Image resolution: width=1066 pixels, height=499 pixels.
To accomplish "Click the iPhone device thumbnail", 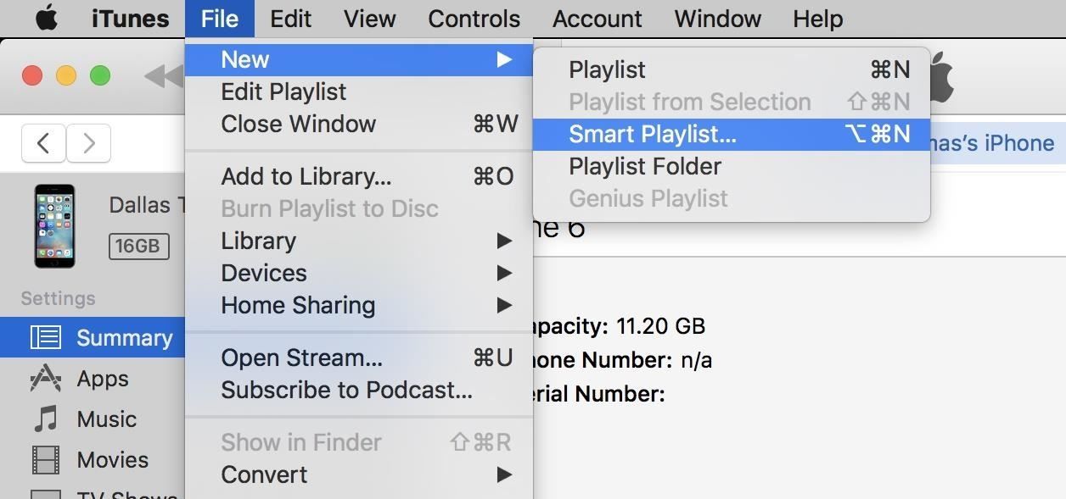I will pyautogui.click(x=54, y=226).
